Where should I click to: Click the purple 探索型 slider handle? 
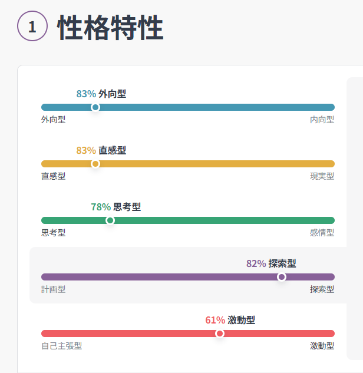(x=282, y=277)
